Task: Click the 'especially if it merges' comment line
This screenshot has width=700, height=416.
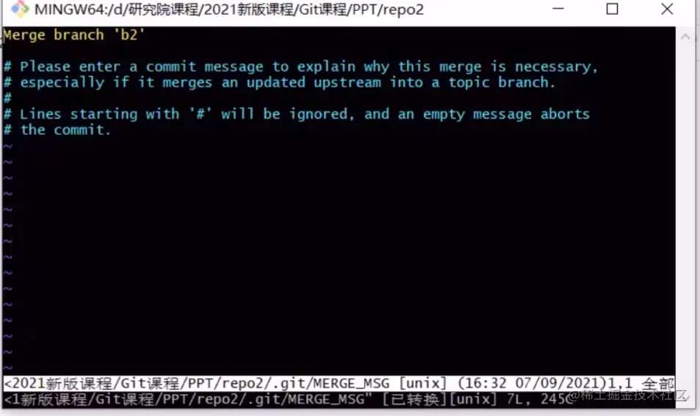Action: point(279,82)
